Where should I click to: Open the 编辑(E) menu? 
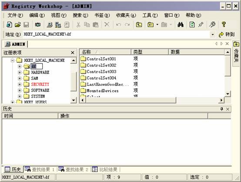(x=37, y=15)
